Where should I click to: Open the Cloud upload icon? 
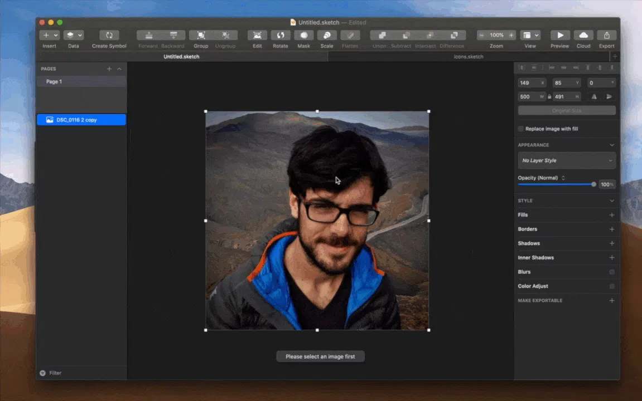(583, 36)
